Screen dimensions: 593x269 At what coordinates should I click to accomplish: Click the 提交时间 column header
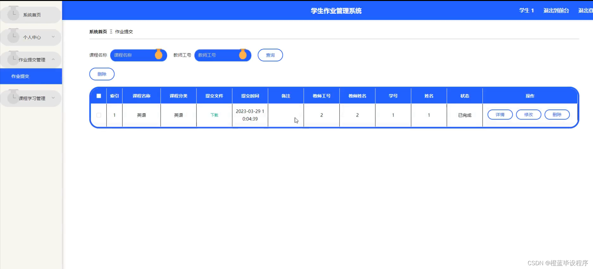(x=250, y=96)
